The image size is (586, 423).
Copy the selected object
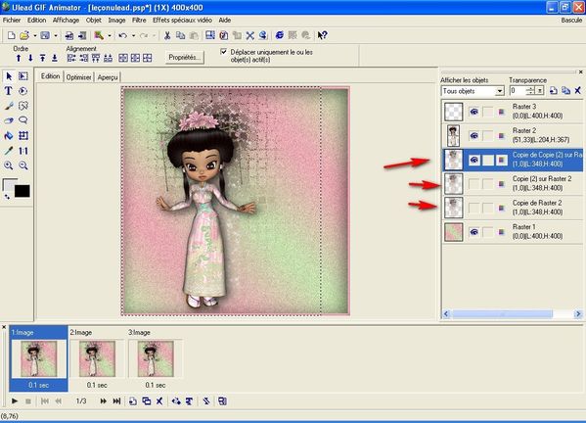pos(181,35)
